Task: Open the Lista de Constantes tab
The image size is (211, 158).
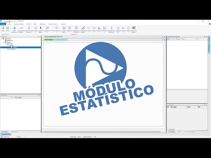Action: pyautogui.click(x=189, y=132)
